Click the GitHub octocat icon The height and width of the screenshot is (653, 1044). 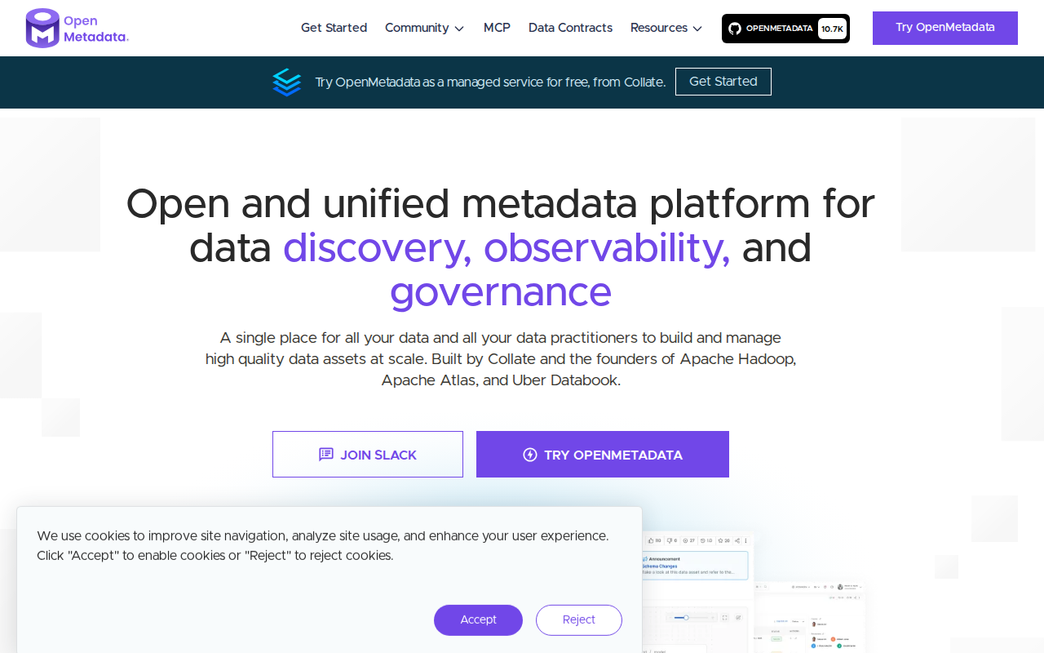[x=734, y=29]
